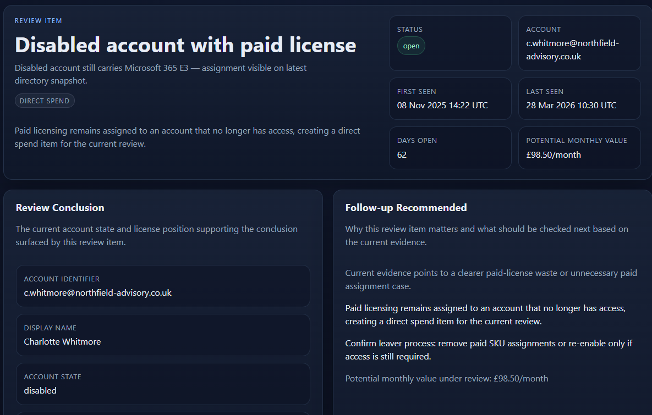Image resolution: width=652 pixels, height=415 pixels.
Task: Click the Review Conclusion heading
Action: click(60, 208)
